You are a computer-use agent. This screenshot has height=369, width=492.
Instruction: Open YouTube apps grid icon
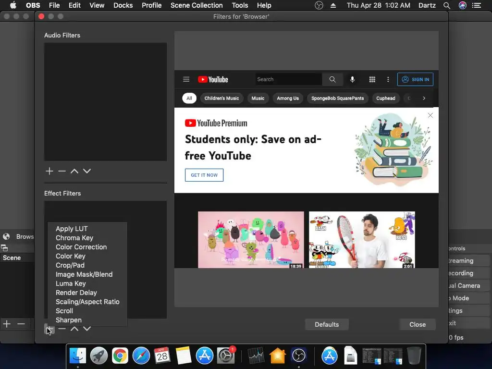372,79
